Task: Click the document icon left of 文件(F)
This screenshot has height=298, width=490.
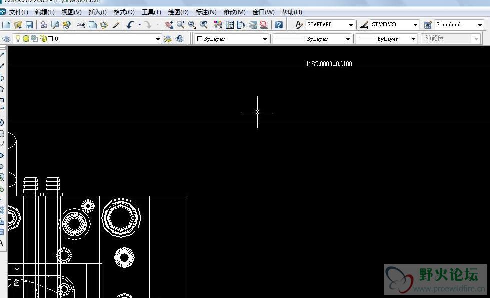Action: pyautogui.click(x=3, y=12)
